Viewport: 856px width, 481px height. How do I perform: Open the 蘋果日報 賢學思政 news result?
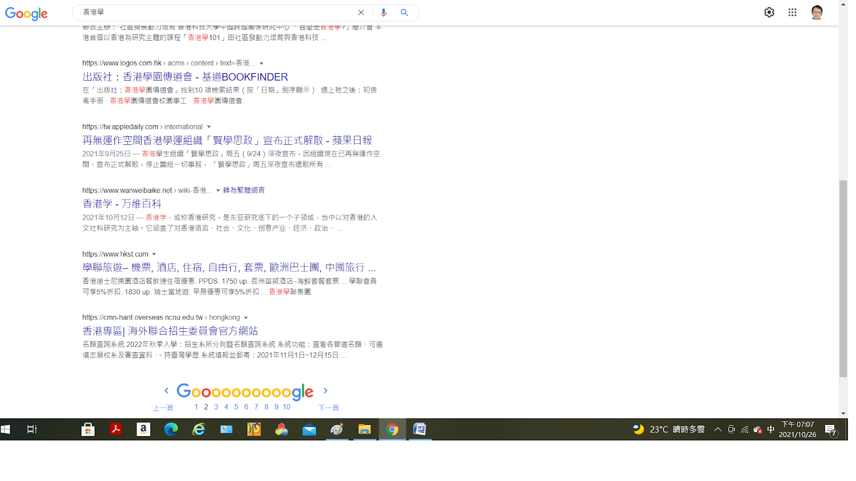point(227,141)
